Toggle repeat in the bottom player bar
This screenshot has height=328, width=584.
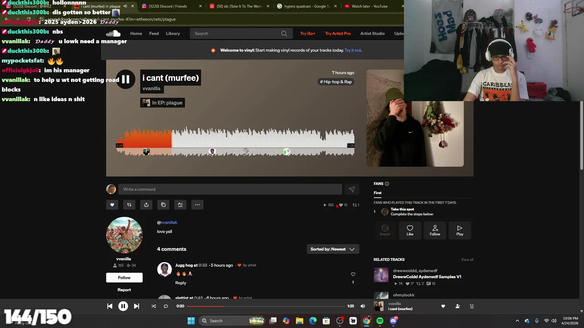coord(166,306)
